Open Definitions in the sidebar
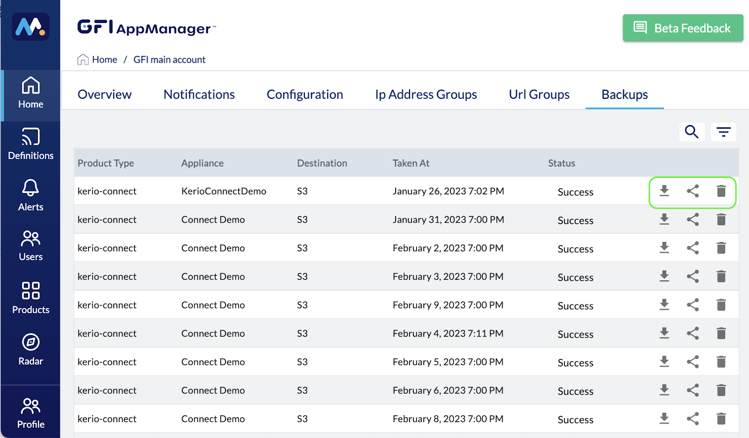Viewport: 749px width, 438px height. click(30, 144)
